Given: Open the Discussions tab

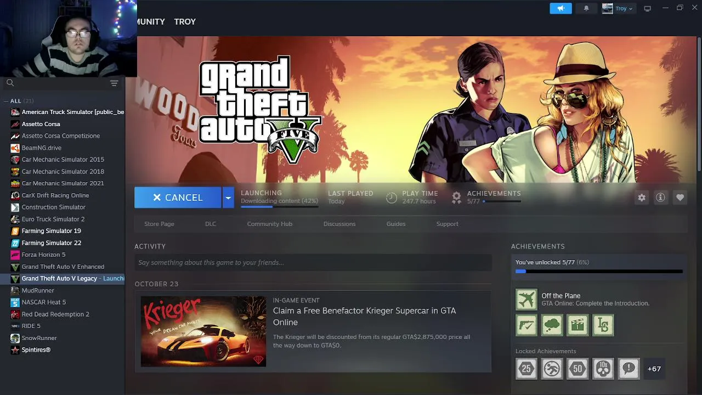Looking at the screenshot, I should pos(339,224).
